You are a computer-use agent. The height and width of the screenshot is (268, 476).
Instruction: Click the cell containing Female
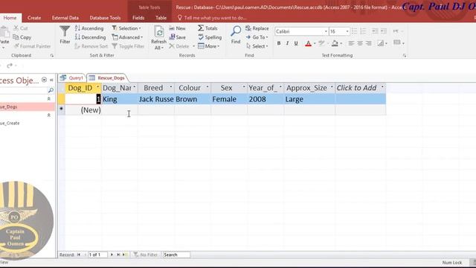[229, 99]
